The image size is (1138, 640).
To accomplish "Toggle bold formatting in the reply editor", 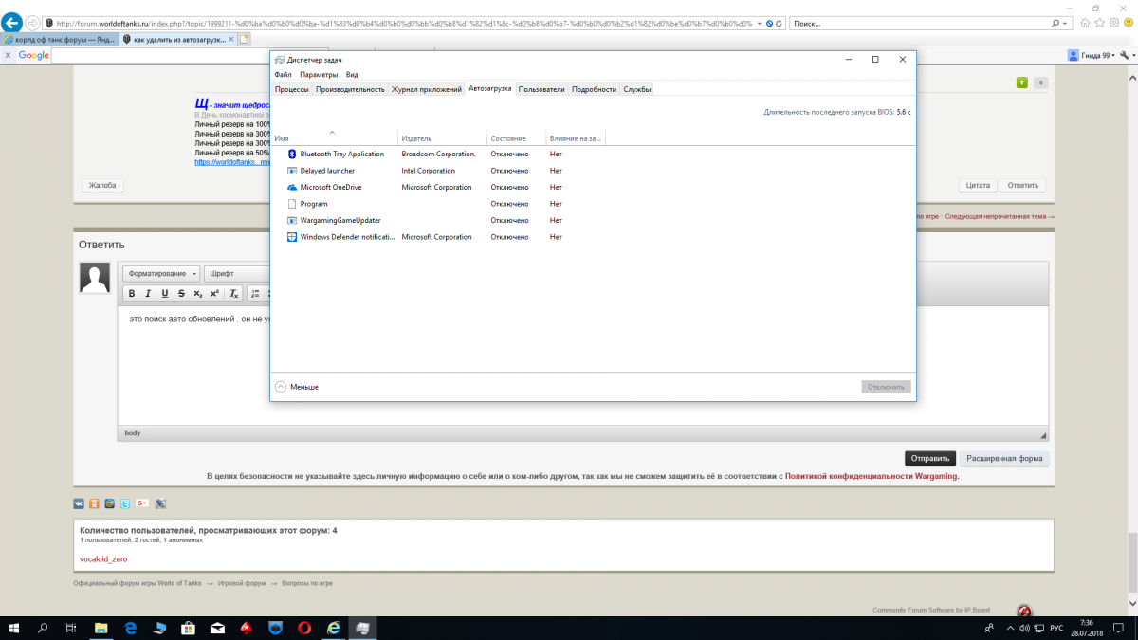I will (132, 294).
